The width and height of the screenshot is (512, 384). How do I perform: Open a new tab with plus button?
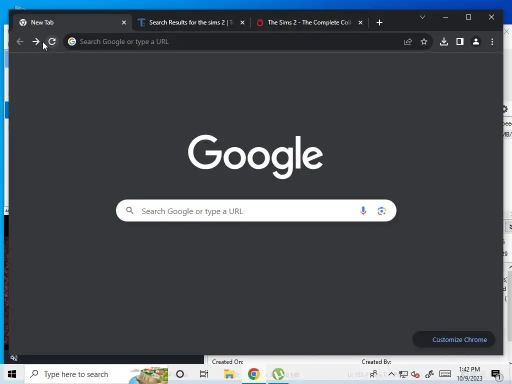click(379, 22)
